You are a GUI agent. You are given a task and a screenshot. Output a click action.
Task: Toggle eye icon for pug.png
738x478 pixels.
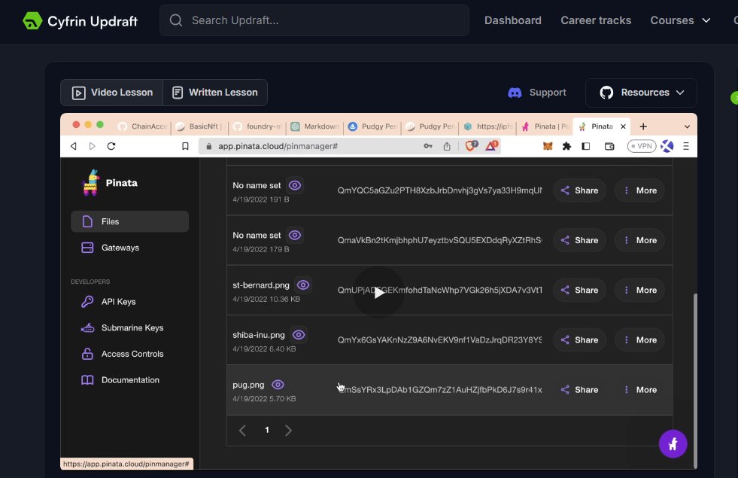(278, 385)
